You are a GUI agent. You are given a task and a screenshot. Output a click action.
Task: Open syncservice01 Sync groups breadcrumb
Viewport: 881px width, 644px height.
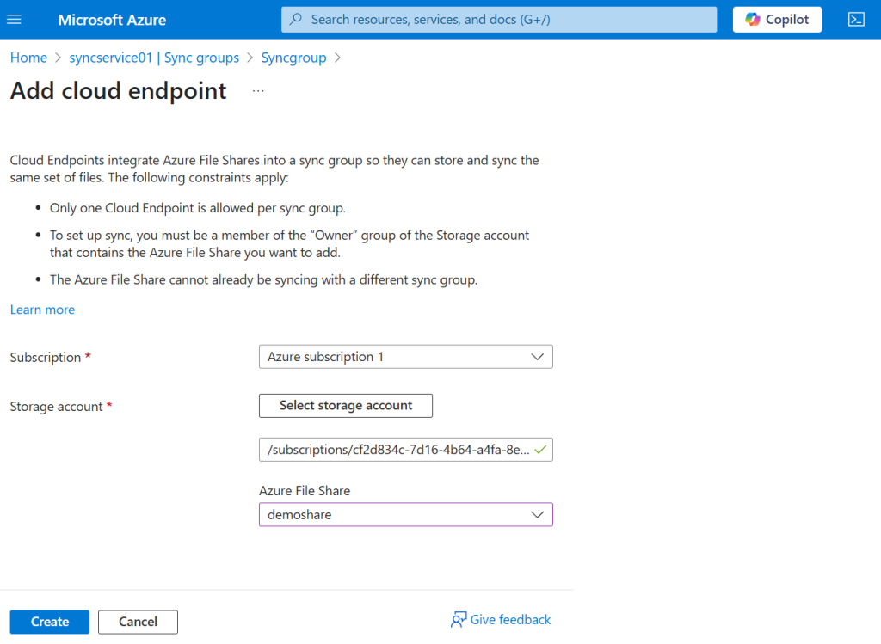tap(154, 58)
